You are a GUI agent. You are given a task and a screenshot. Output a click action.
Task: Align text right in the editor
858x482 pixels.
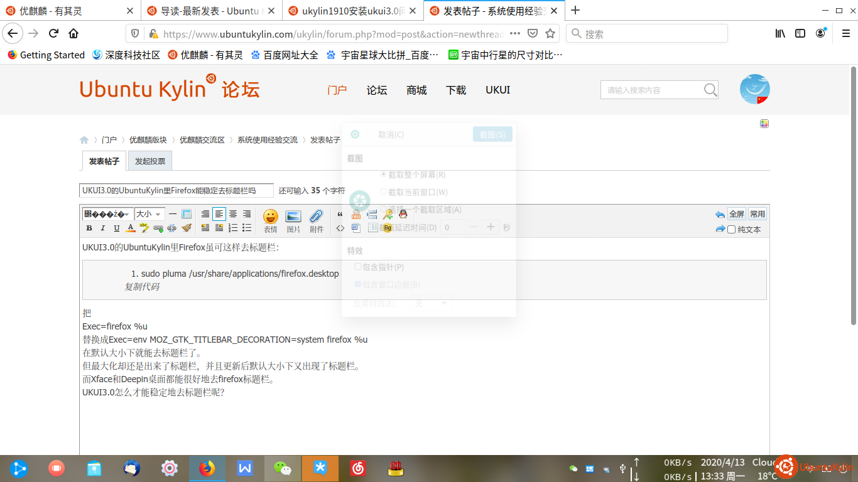pos(247,214)
